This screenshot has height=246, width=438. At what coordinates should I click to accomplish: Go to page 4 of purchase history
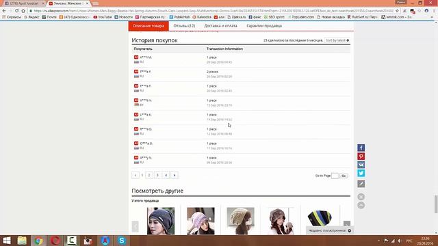point(166,175)
